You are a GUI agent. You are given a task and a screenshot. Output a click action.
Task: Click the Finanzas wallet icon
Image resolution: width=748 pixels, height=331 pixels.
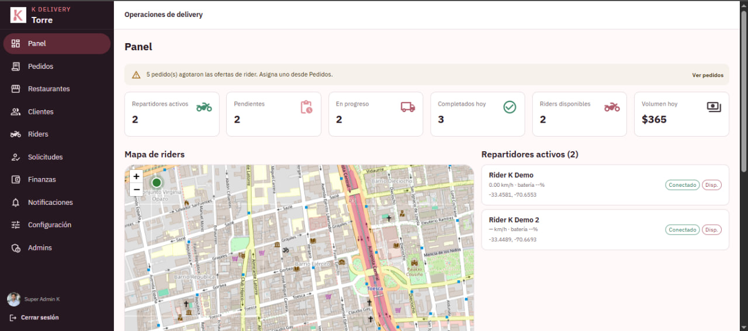[16, 180]
